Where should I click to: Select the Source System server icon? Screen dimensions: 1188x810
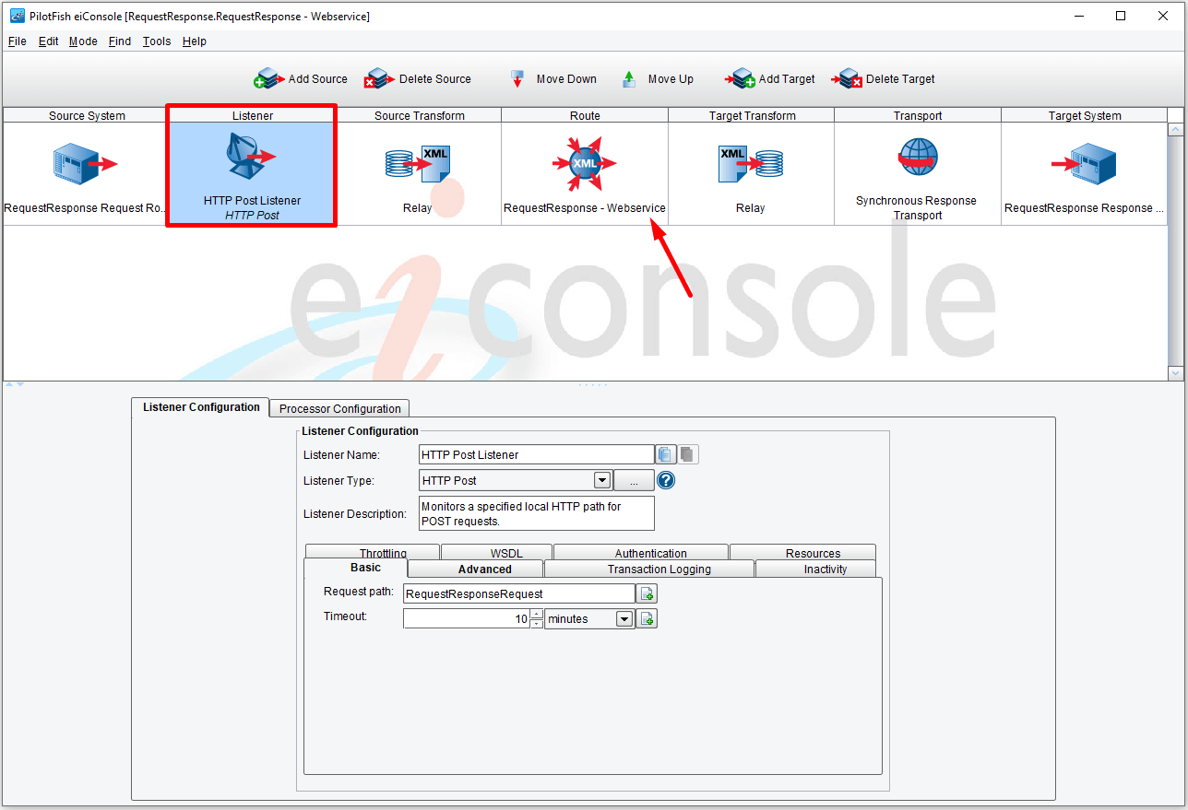click(x=85, y=164)
